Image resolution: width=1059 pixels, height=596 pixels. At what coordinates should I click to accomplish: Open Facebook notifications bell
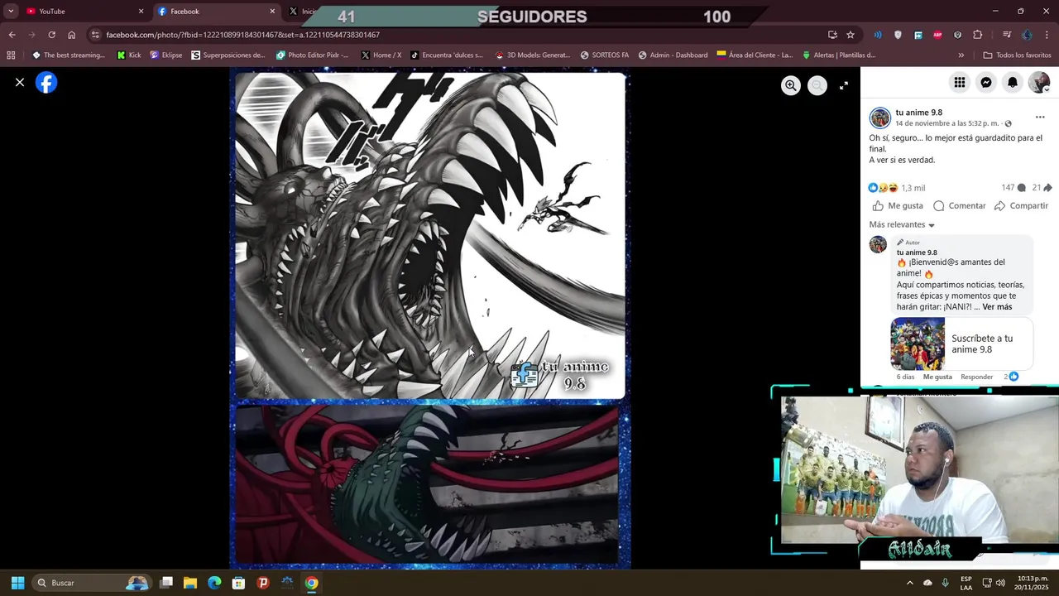pyautogui.click(x=1013, y=82)
